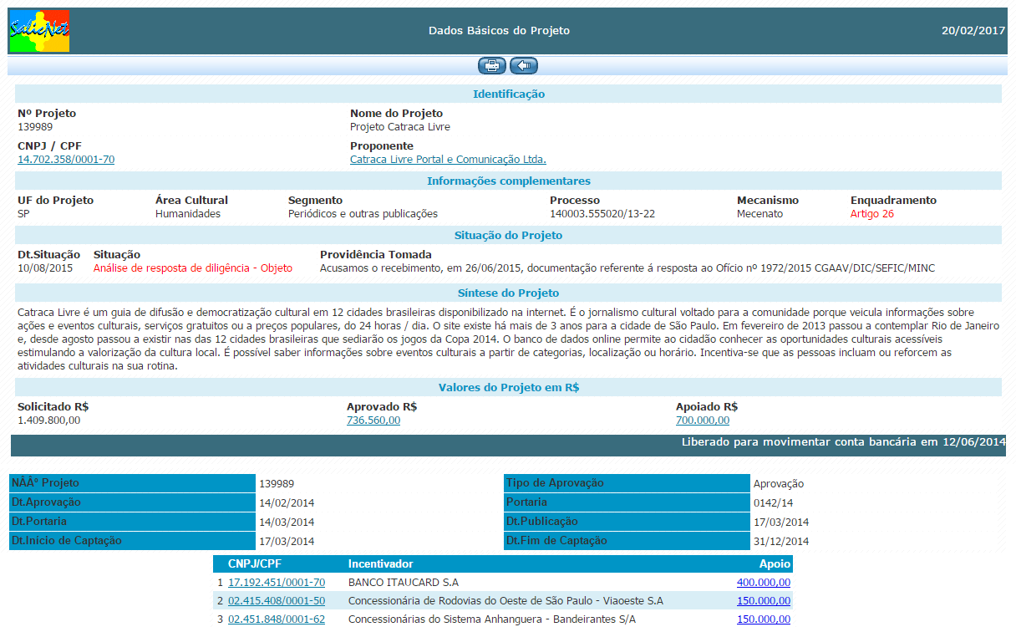This screenshot has width=1016, height=627.
Task: Click the red Artigo 26 text
Action: 872,214
